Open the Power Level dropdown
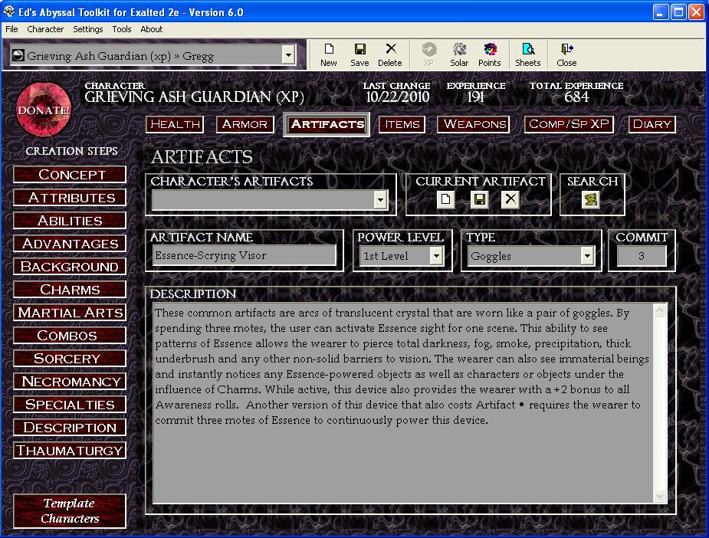 pos(436,256)
